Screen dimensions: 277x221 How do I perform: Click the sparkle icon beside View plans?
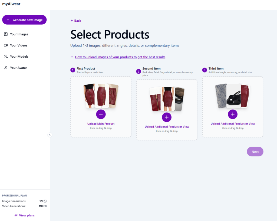pos(16,215)
